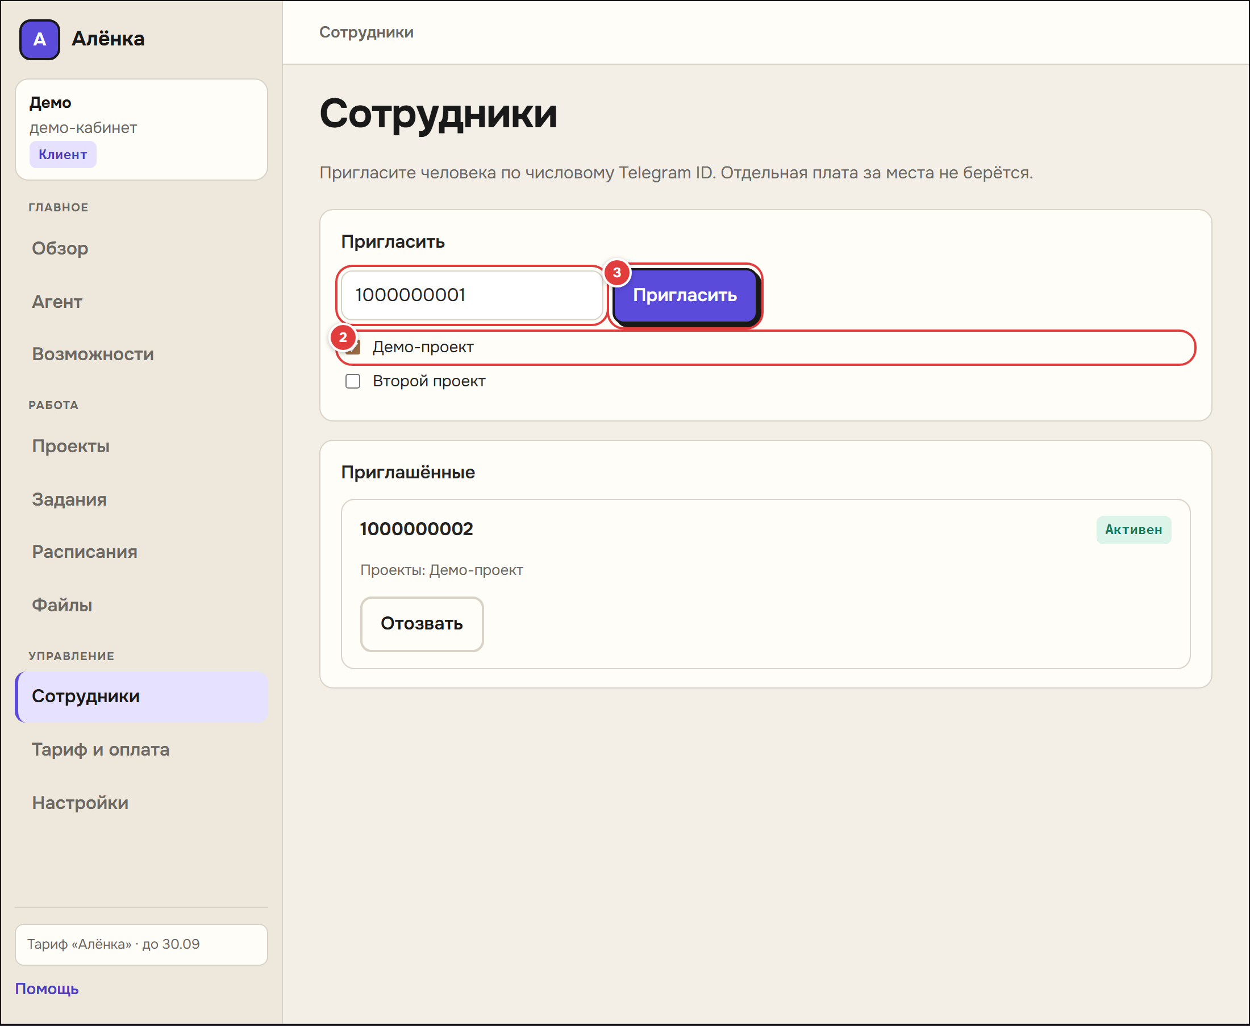1250x1026 pixels.
Task: Click the Telegram ID input field
Action: [x=472, y=295]
